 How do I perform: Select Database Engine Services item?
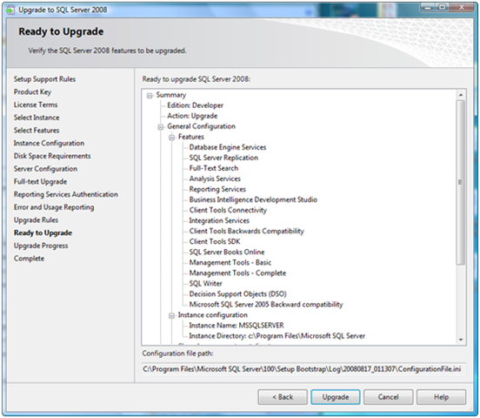click(228, 147)
